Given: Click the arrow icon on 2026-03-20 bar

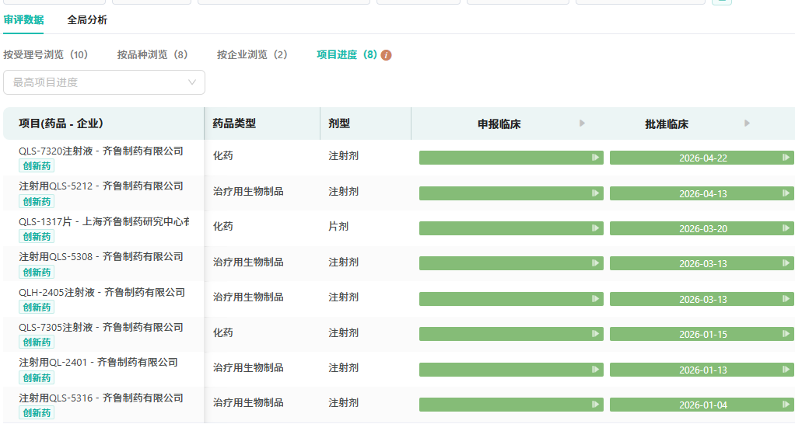Looking at the screenshot, I should pyautogui.click(x=786, y=228).
